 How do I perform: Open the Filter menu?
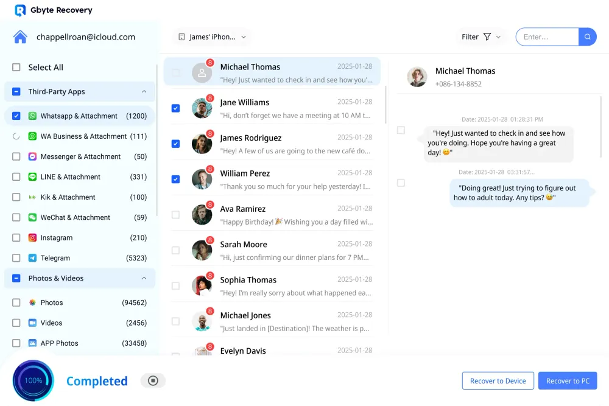(481, 37)
